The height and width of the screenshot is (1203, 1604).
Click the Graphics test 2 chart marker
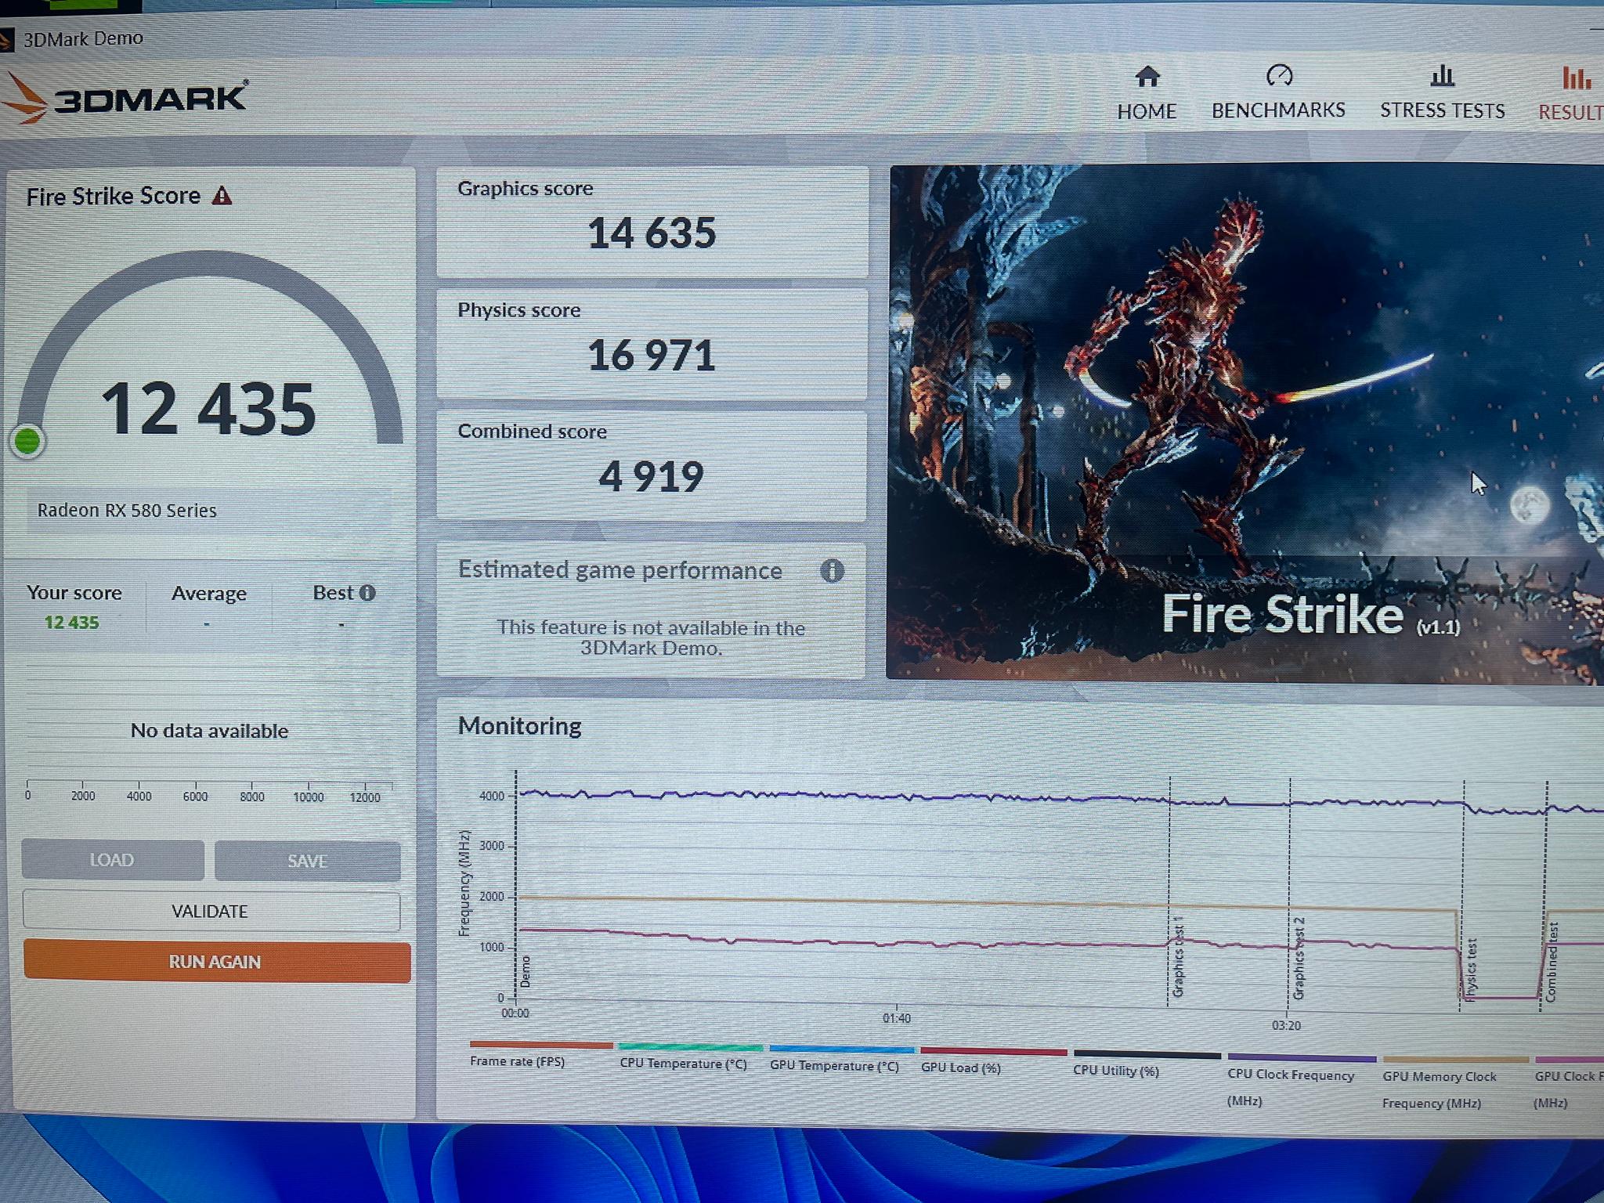tap(1299, 959)
